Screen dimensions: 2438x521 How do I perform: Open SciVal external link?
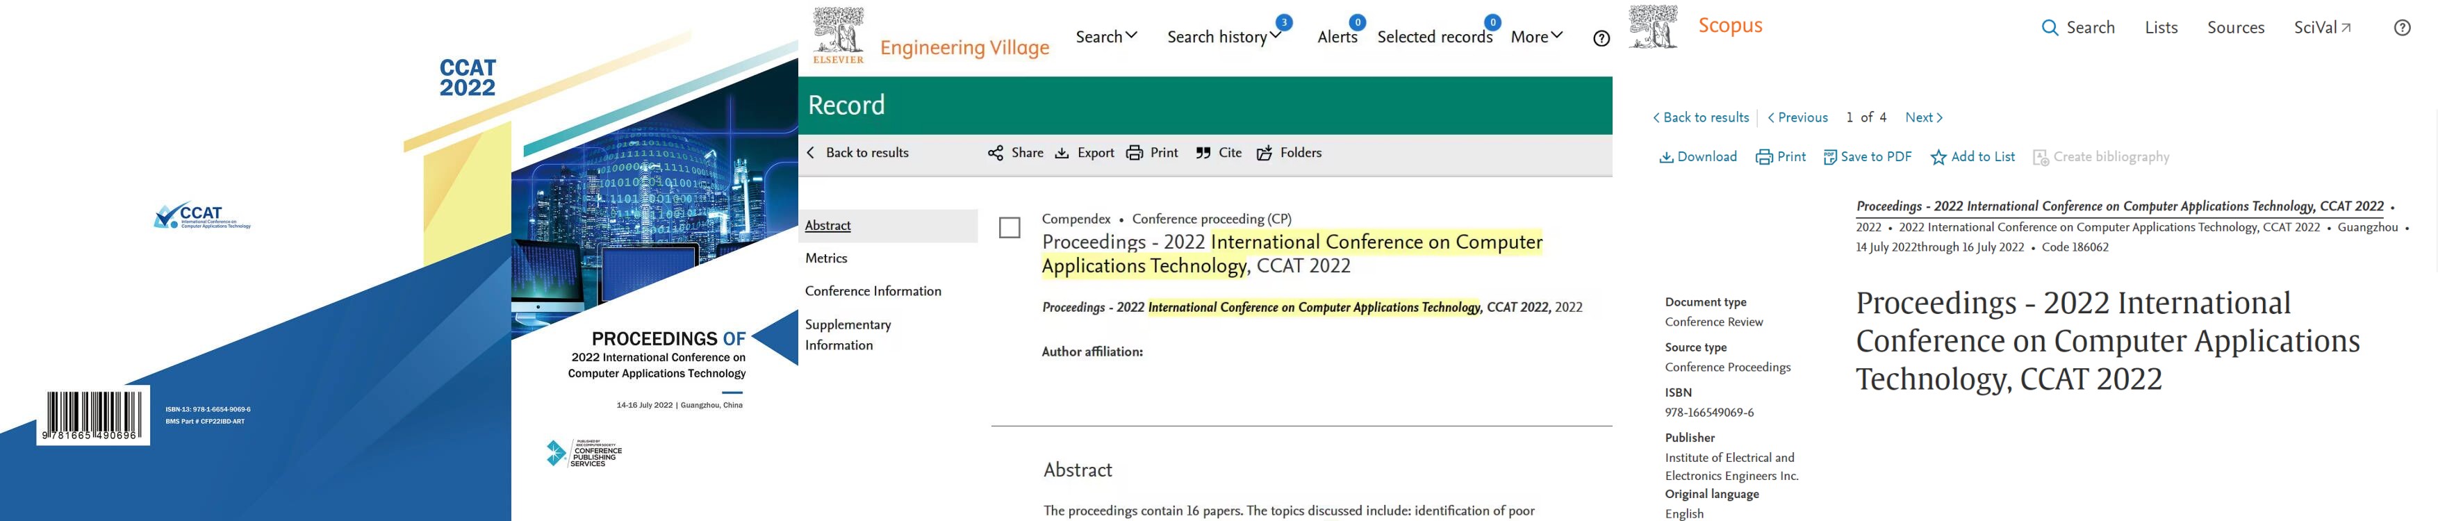click(2323, 27)
